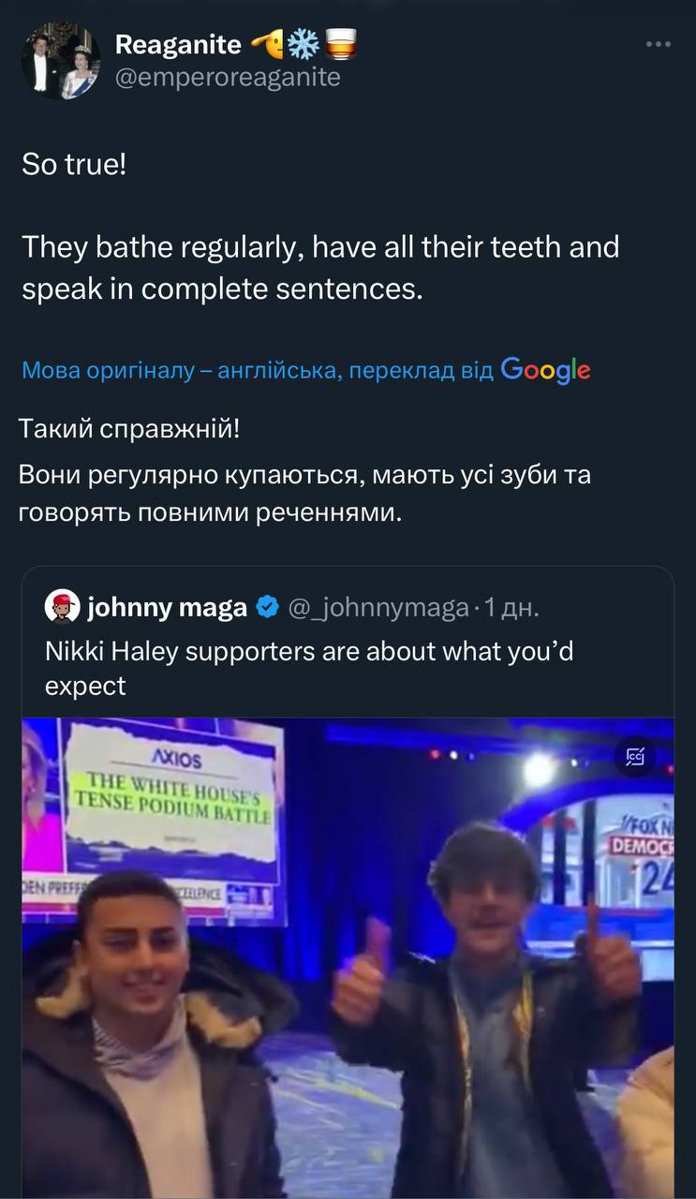Tap the snowflake emoji in display name
Viewport: 696px width, 1199px height.
[x=305, y=43]
